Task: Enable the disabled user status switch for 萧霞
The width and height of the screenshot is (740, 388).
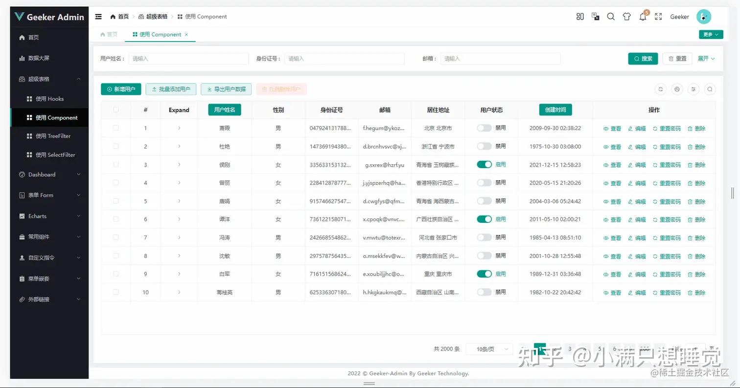Action: pos(484,128)
